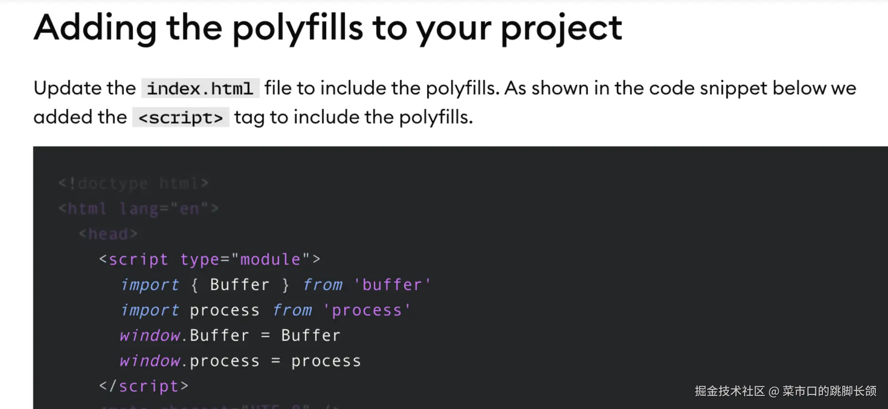Click the faded <!doctype html> code line

(x=133, y=183)
